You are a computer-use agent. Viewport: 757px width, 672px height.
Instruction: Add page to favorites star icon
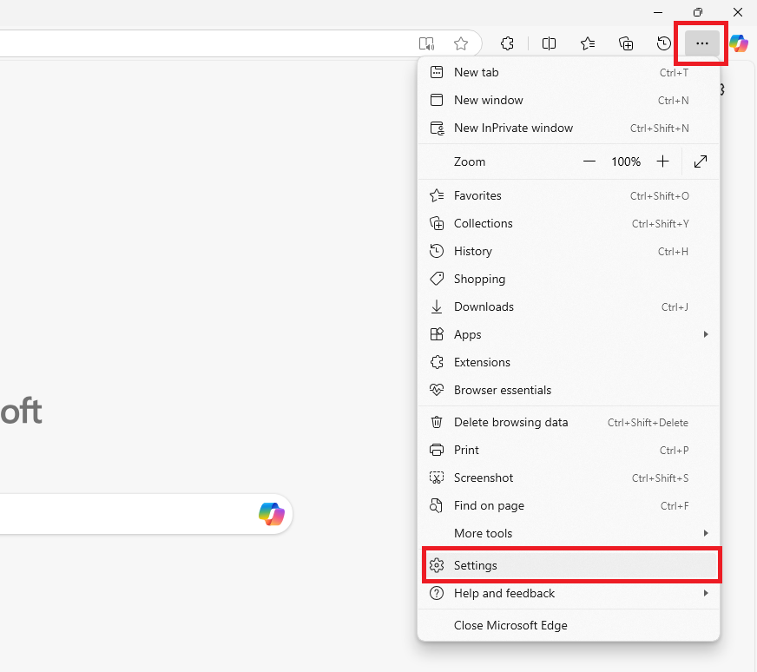461,43
